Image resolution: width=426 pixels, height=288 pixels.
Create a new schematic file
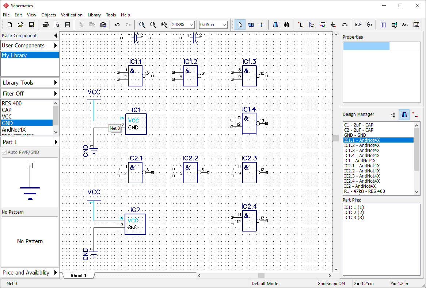point(9,25)
